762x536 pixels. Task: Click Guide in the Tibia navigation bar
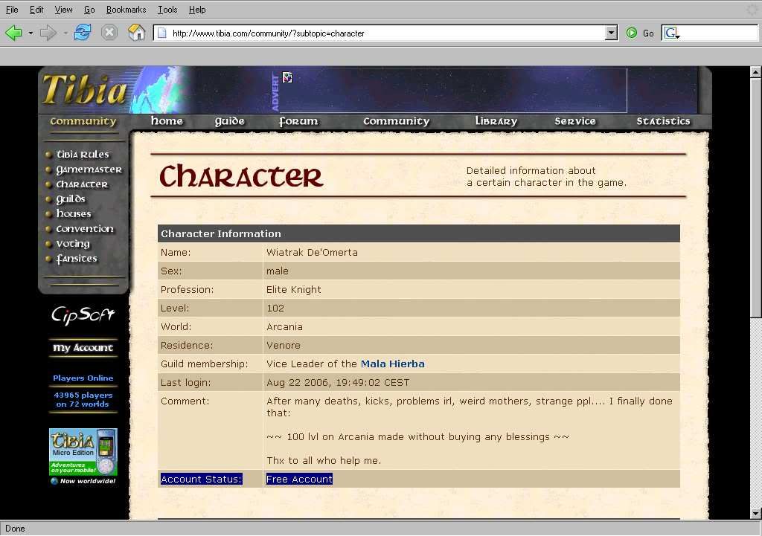pos(230,121)
